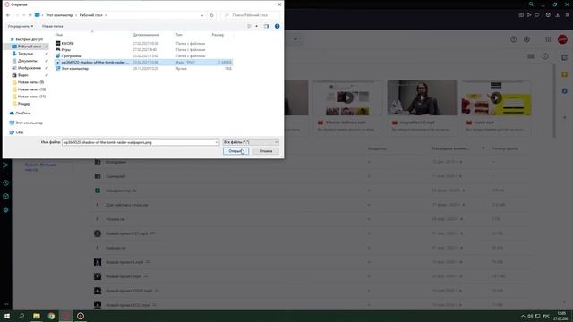Viewport: 573px width, 322px height.
Task: Open File Explorer from the taskbar
Action: tap(37, 316)
